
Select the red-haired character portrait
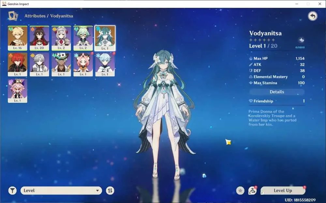coord(18,64)
